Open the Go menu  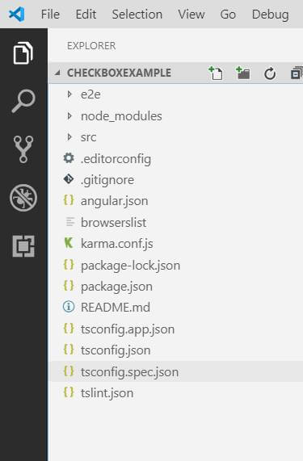click(x=228, y=14)
